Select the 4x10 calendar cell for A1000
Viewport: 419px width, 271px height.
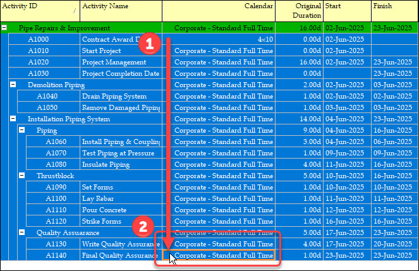pos(219,39)
